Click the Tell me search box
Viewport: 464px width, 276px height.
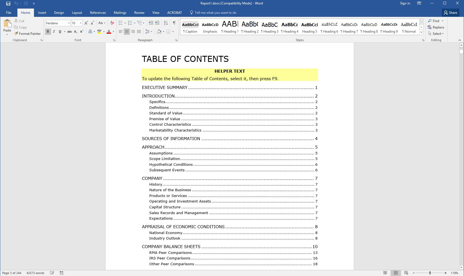click(215, 13)
